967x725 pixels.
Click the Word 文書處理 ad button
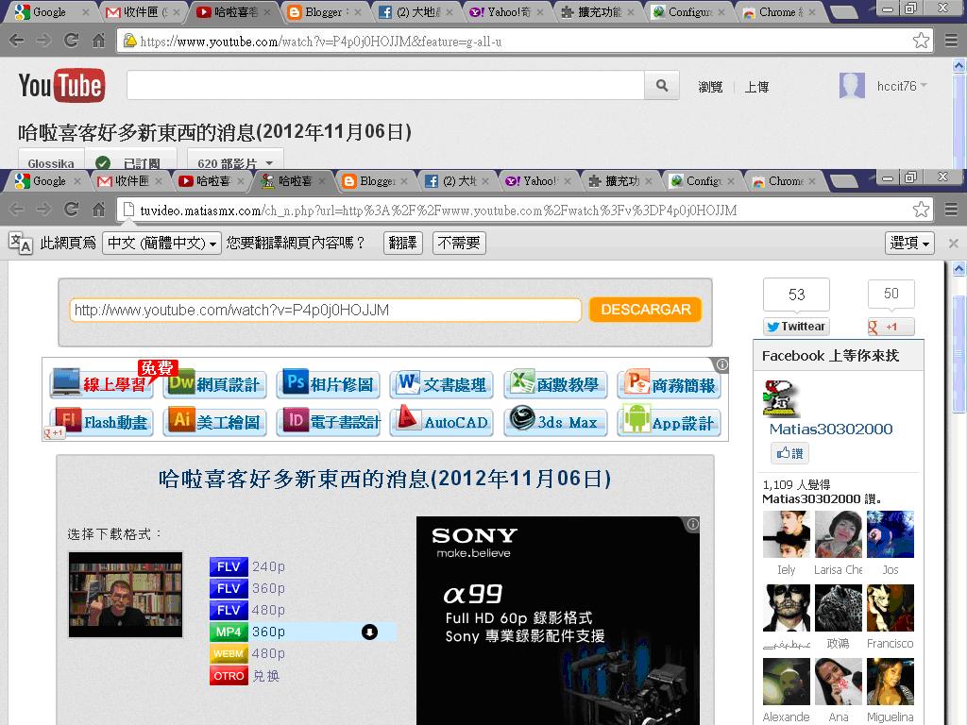[442, 385]
